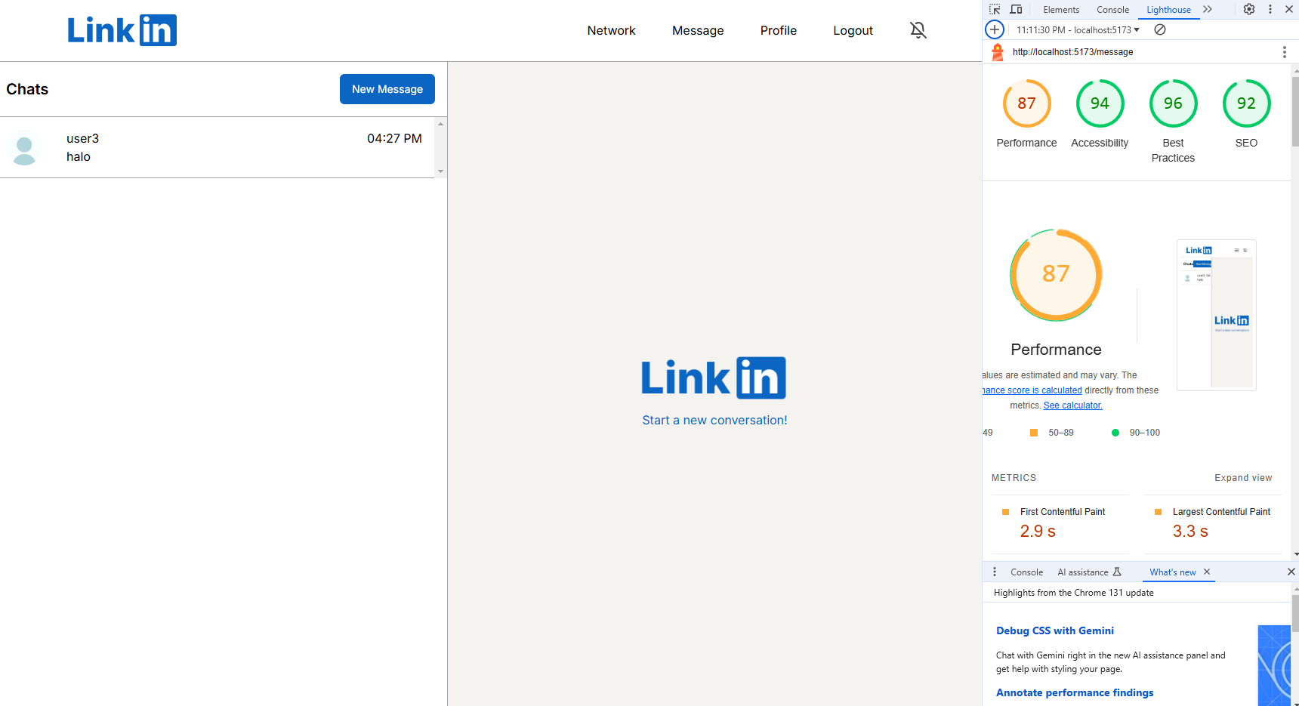
Task: Click the LinkIn logo in the header
Action: [x=122, y=30]
